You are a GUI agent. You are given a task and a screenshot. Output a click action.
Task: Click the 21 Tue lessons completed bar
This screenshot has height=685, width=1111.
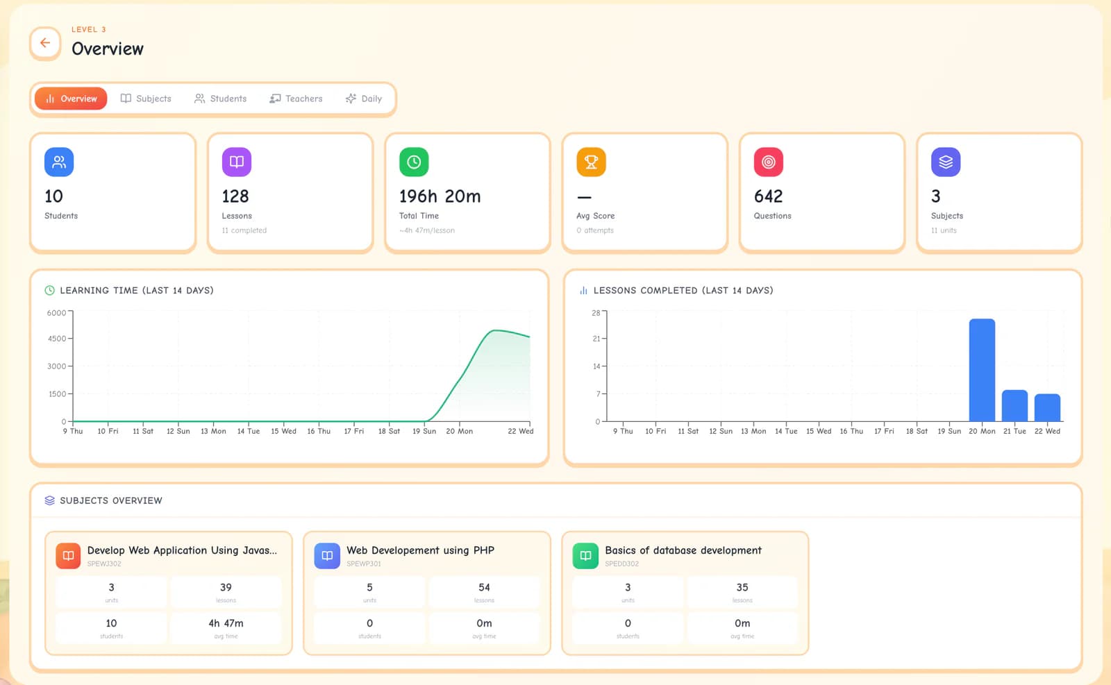(1014, 405)
